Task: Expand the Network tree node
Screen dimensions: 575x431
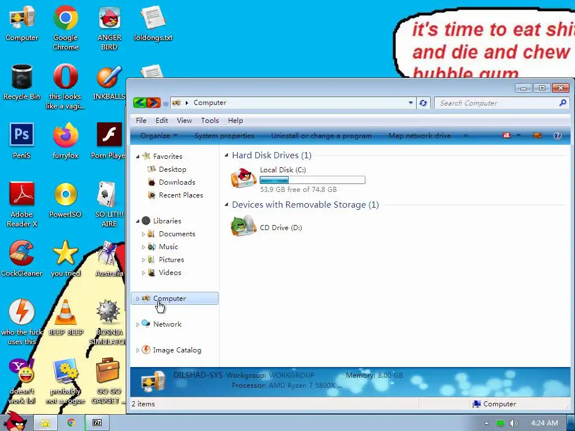Action: pos(138,324)
